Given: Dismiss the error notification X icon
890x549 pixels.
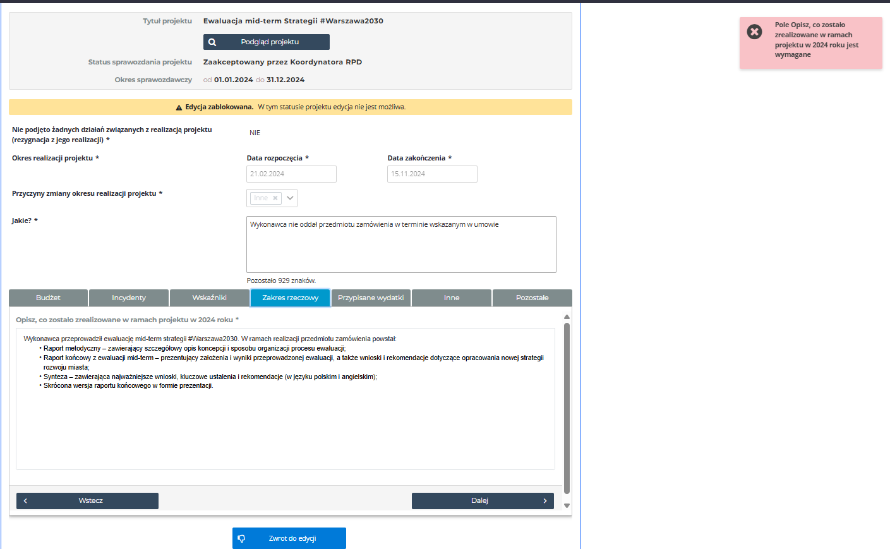Looking at the screenshot, I should [754, 32].
